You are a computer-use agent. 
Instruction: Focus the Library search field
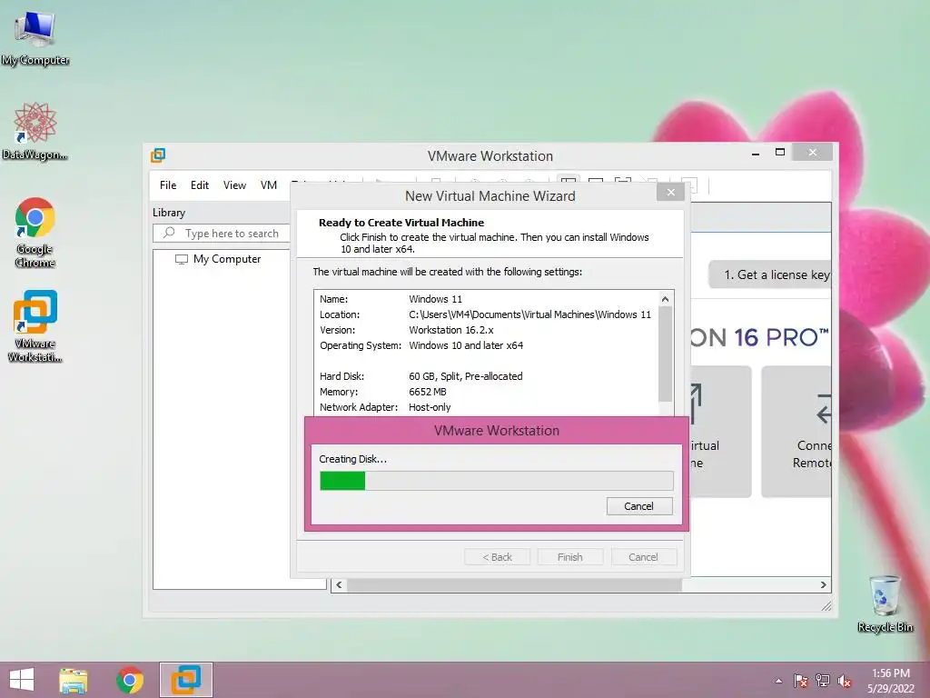(222, 234)
